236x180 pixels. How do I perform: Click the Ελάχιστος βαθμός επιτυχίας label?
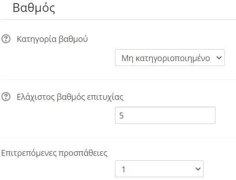point(70,97)
